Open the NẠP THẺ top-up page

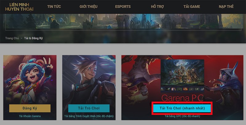point(226,6)
